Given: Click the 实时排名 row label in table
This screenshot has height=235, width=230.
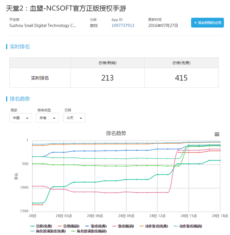Looking at the screenshot, I should tap(40, 78).
